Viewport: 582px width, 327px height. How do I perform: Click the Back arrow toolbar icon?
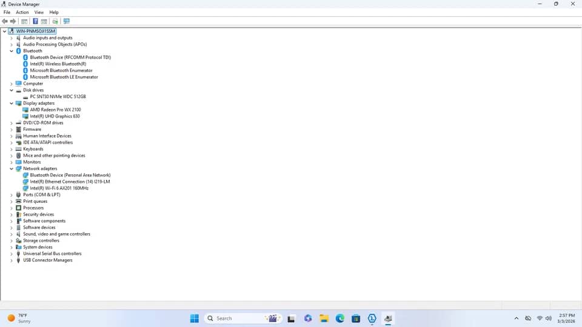click(x=5, y=21)
